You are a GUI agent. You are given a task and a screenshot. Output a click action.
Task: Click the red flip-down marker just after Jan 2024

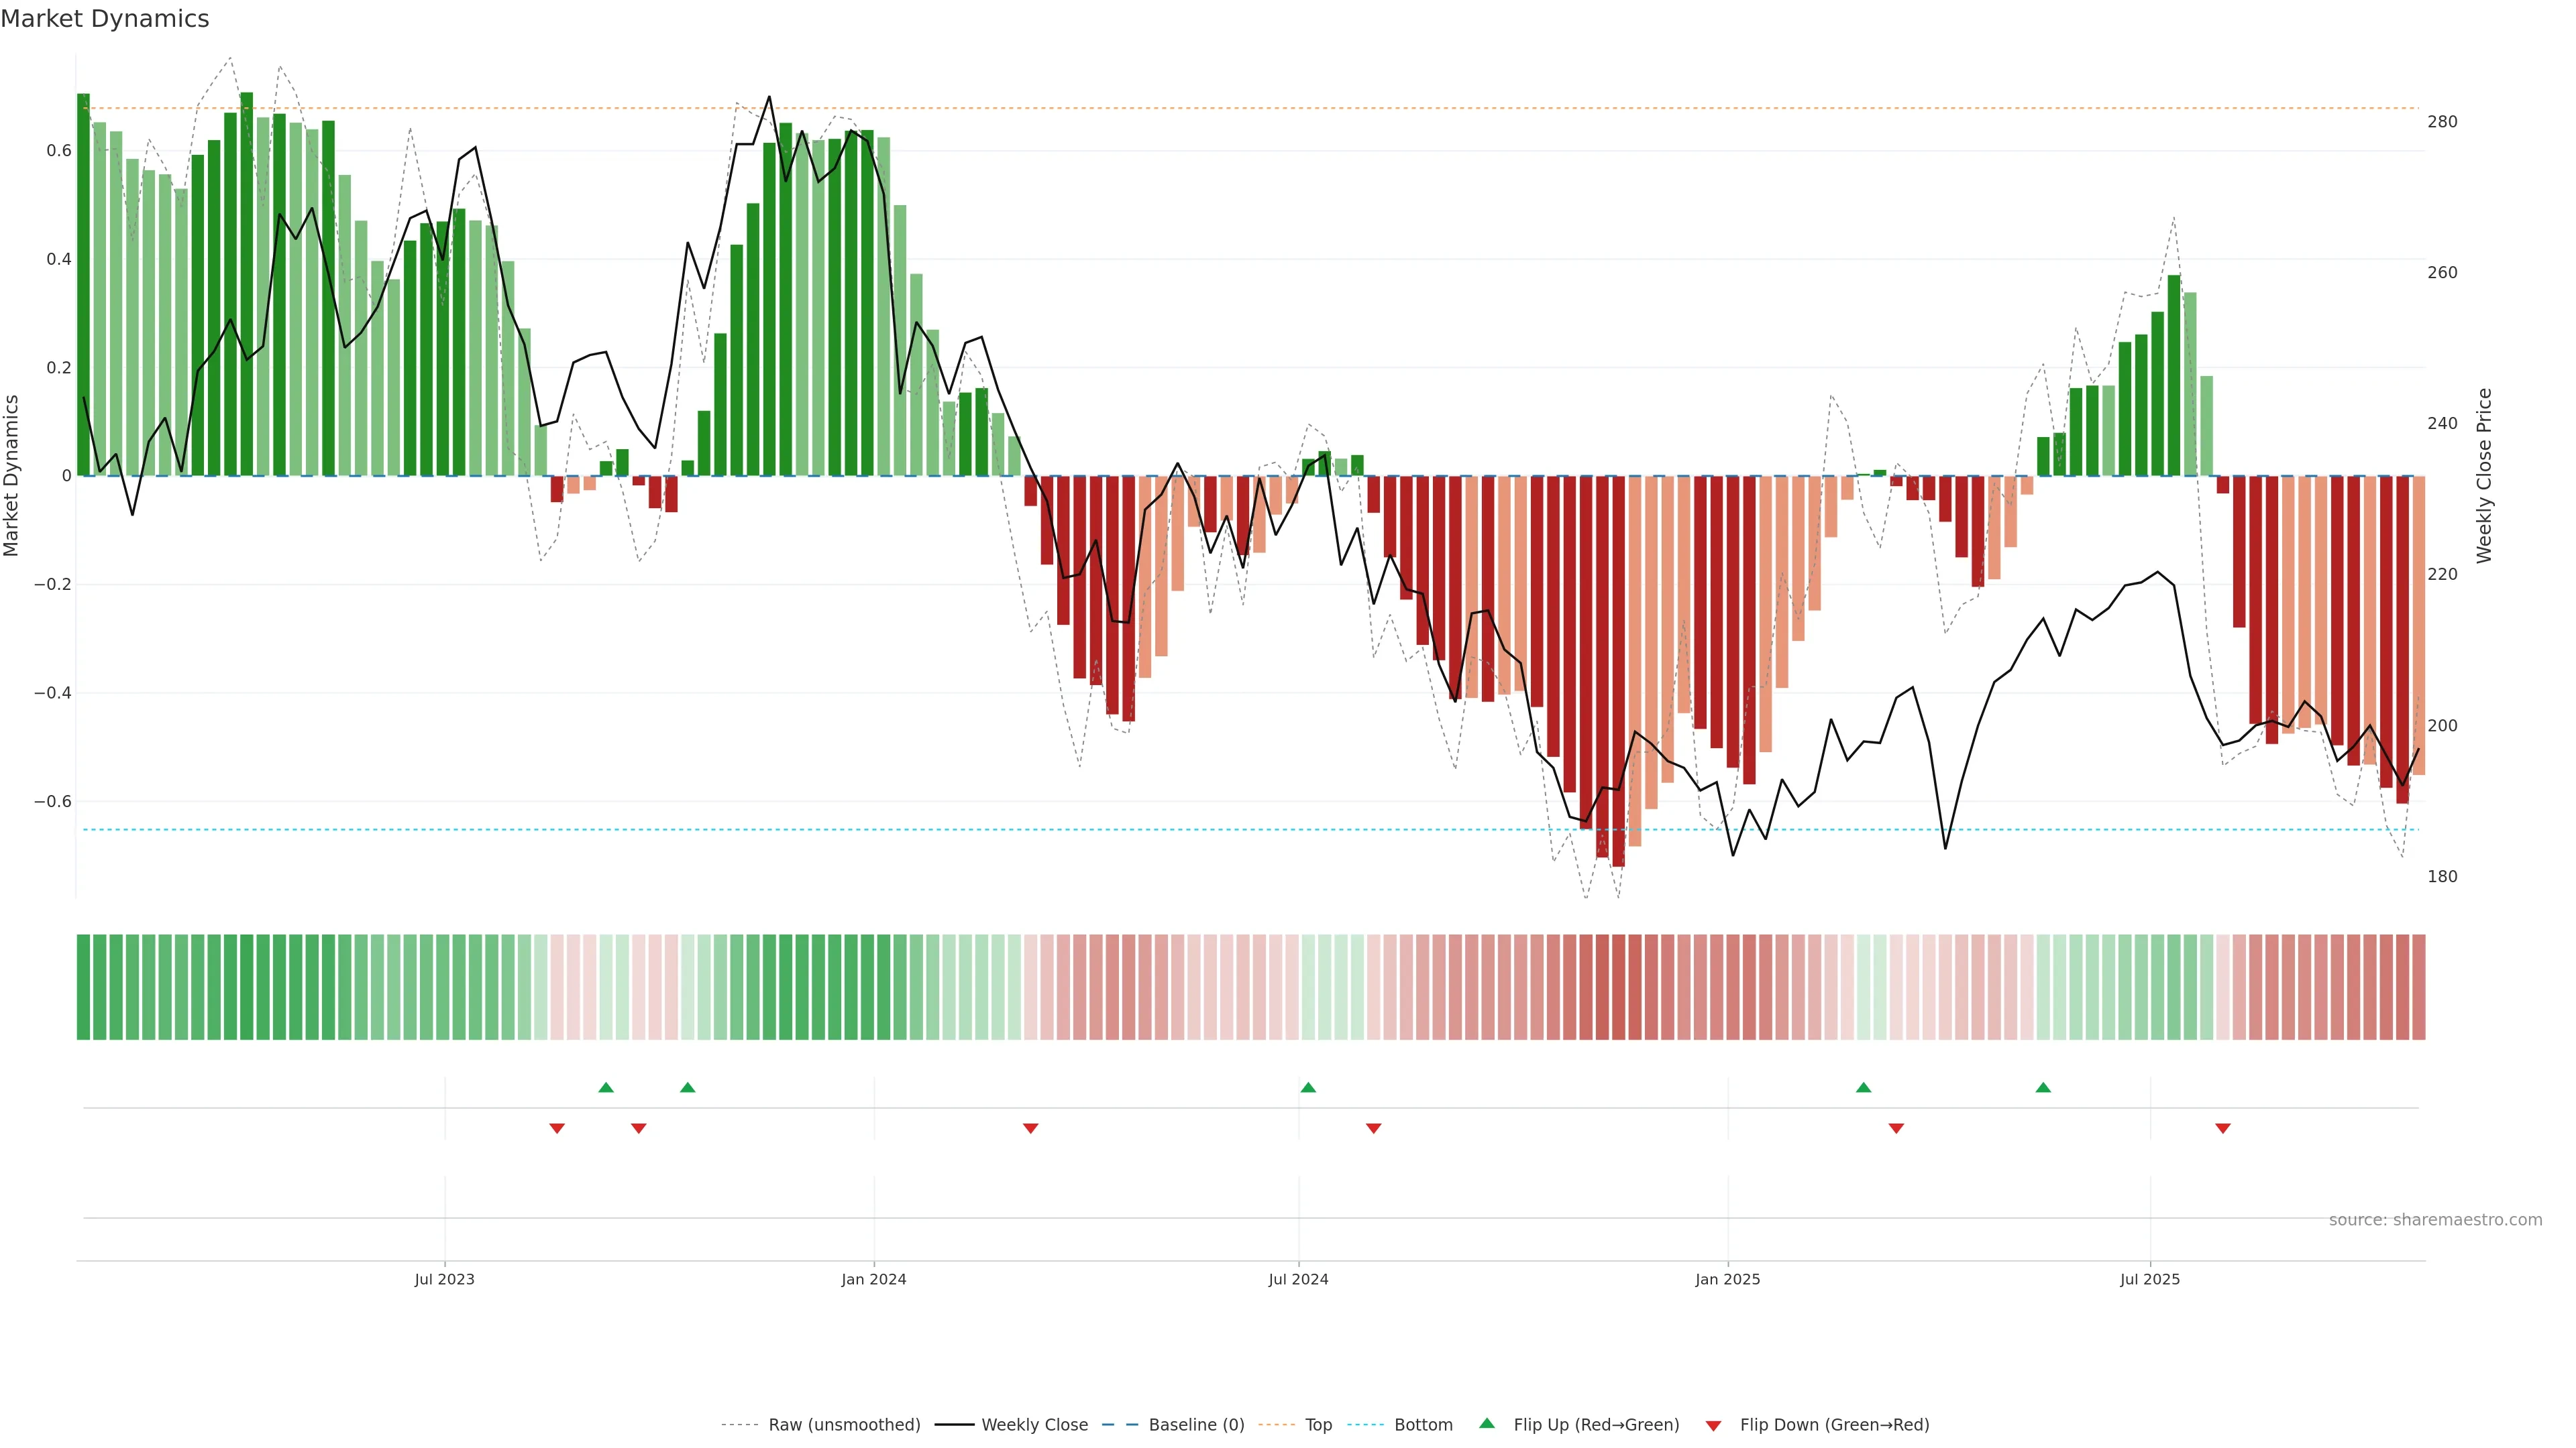(1030, 1128)
